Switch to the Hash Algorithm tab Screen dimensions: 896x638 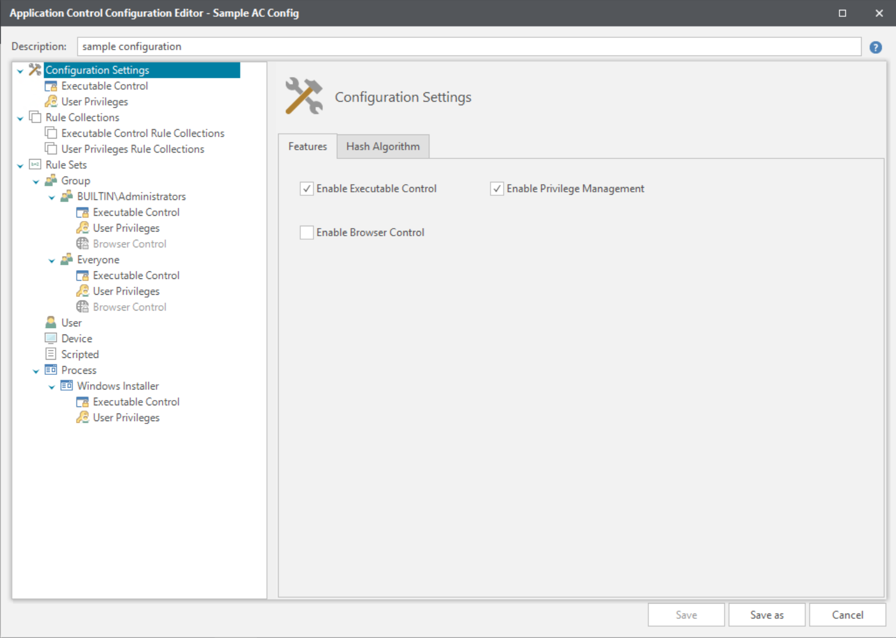tap(383, 147)
